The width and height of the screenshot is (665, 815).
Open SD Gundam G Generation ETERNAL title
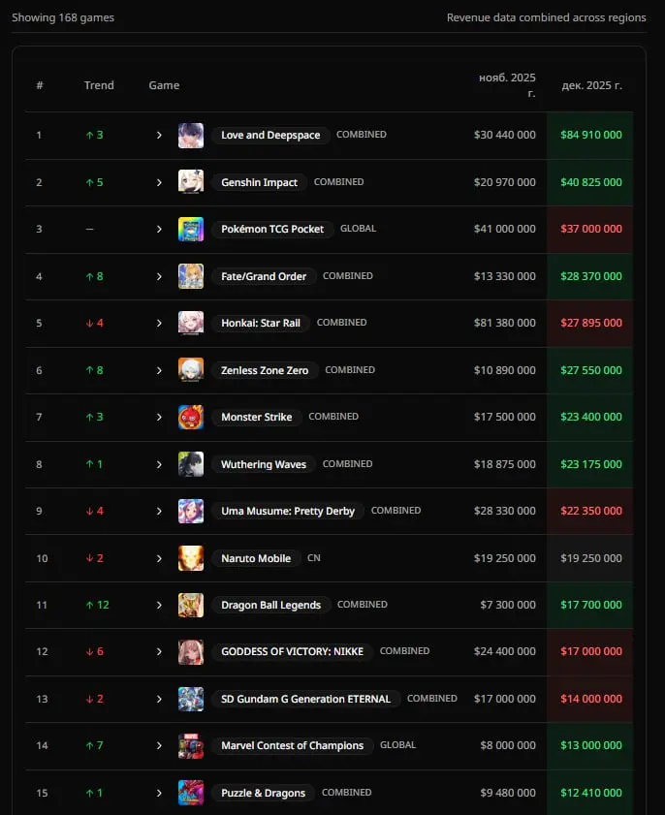point(305,699)
